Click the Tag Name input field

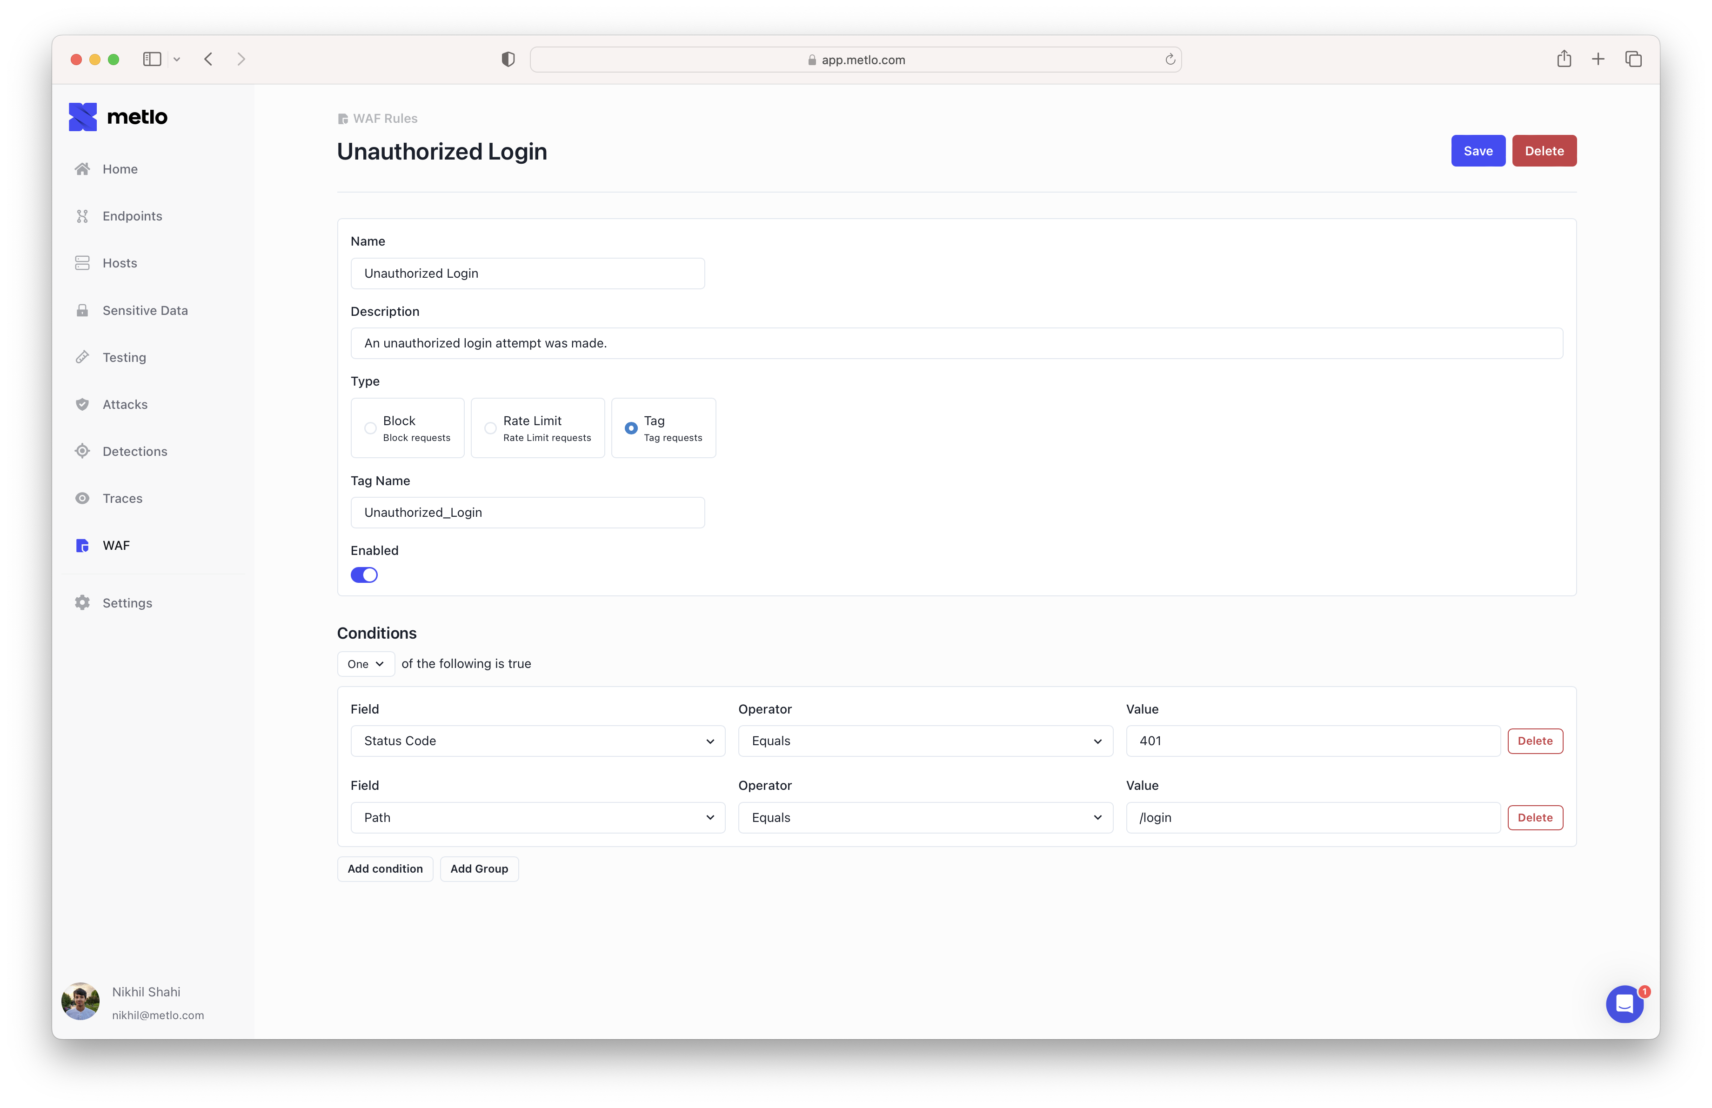click(527, 513)
